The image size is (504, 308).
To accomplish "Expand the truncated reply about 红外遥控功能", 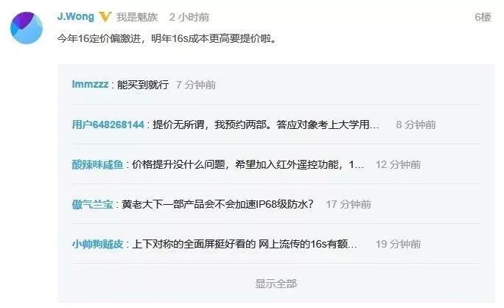I will tap(248, 164).
